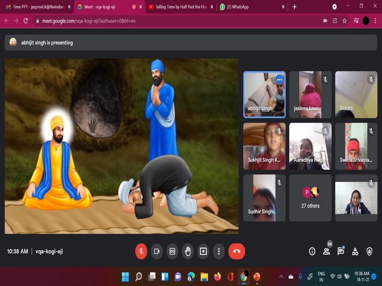Viewport: 382px width, 286px height.
Task: Open options on abhijit singh tile
Action: click(x=279, y=80)
